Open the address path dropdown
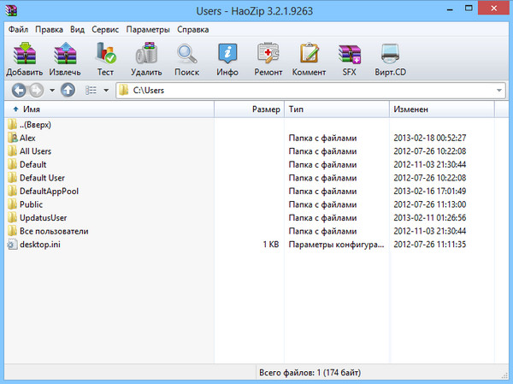The image size is (513, 384). click(499, 91)
